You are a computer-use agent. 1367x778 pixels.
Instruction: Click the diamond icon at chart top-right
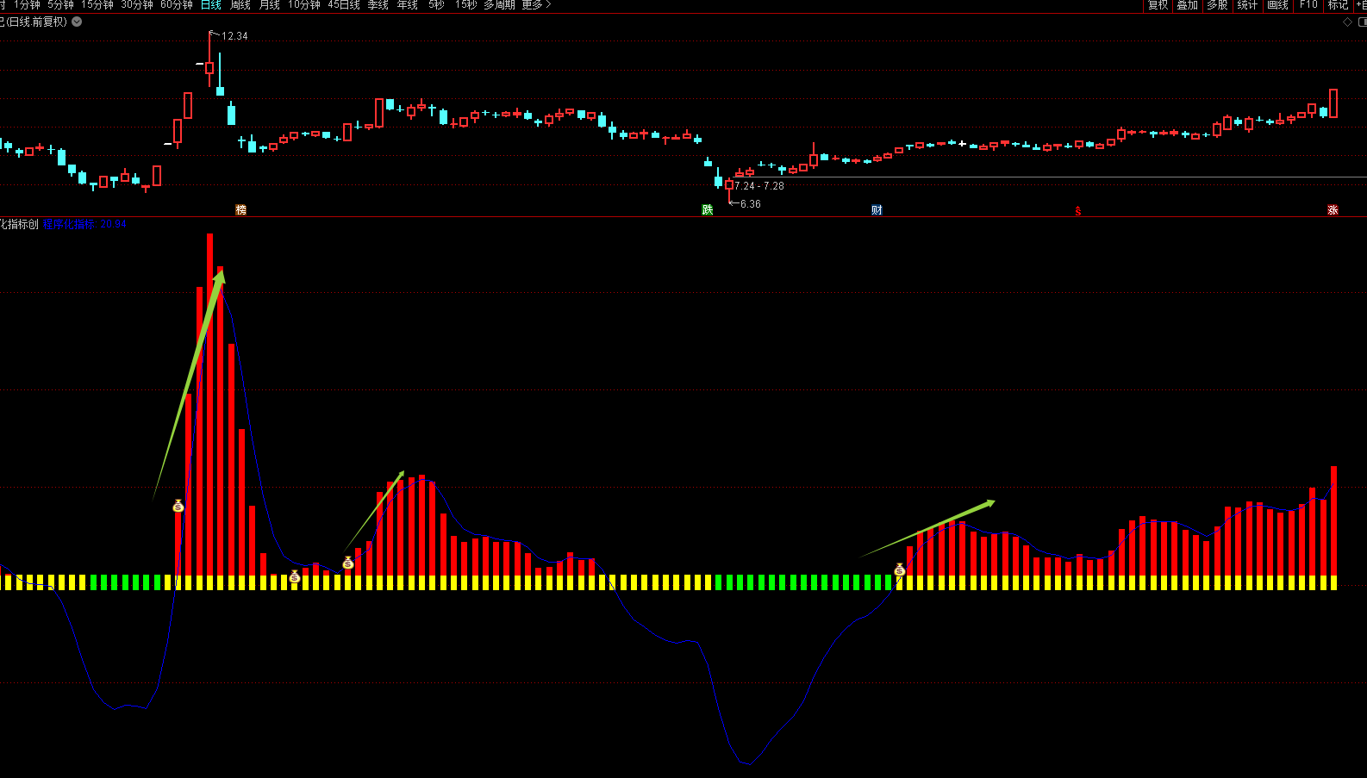click(1347, 22)
